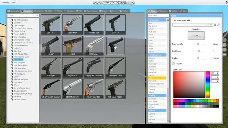Collapse the Posing tool category
228x128 pixels.
[157, 96]
